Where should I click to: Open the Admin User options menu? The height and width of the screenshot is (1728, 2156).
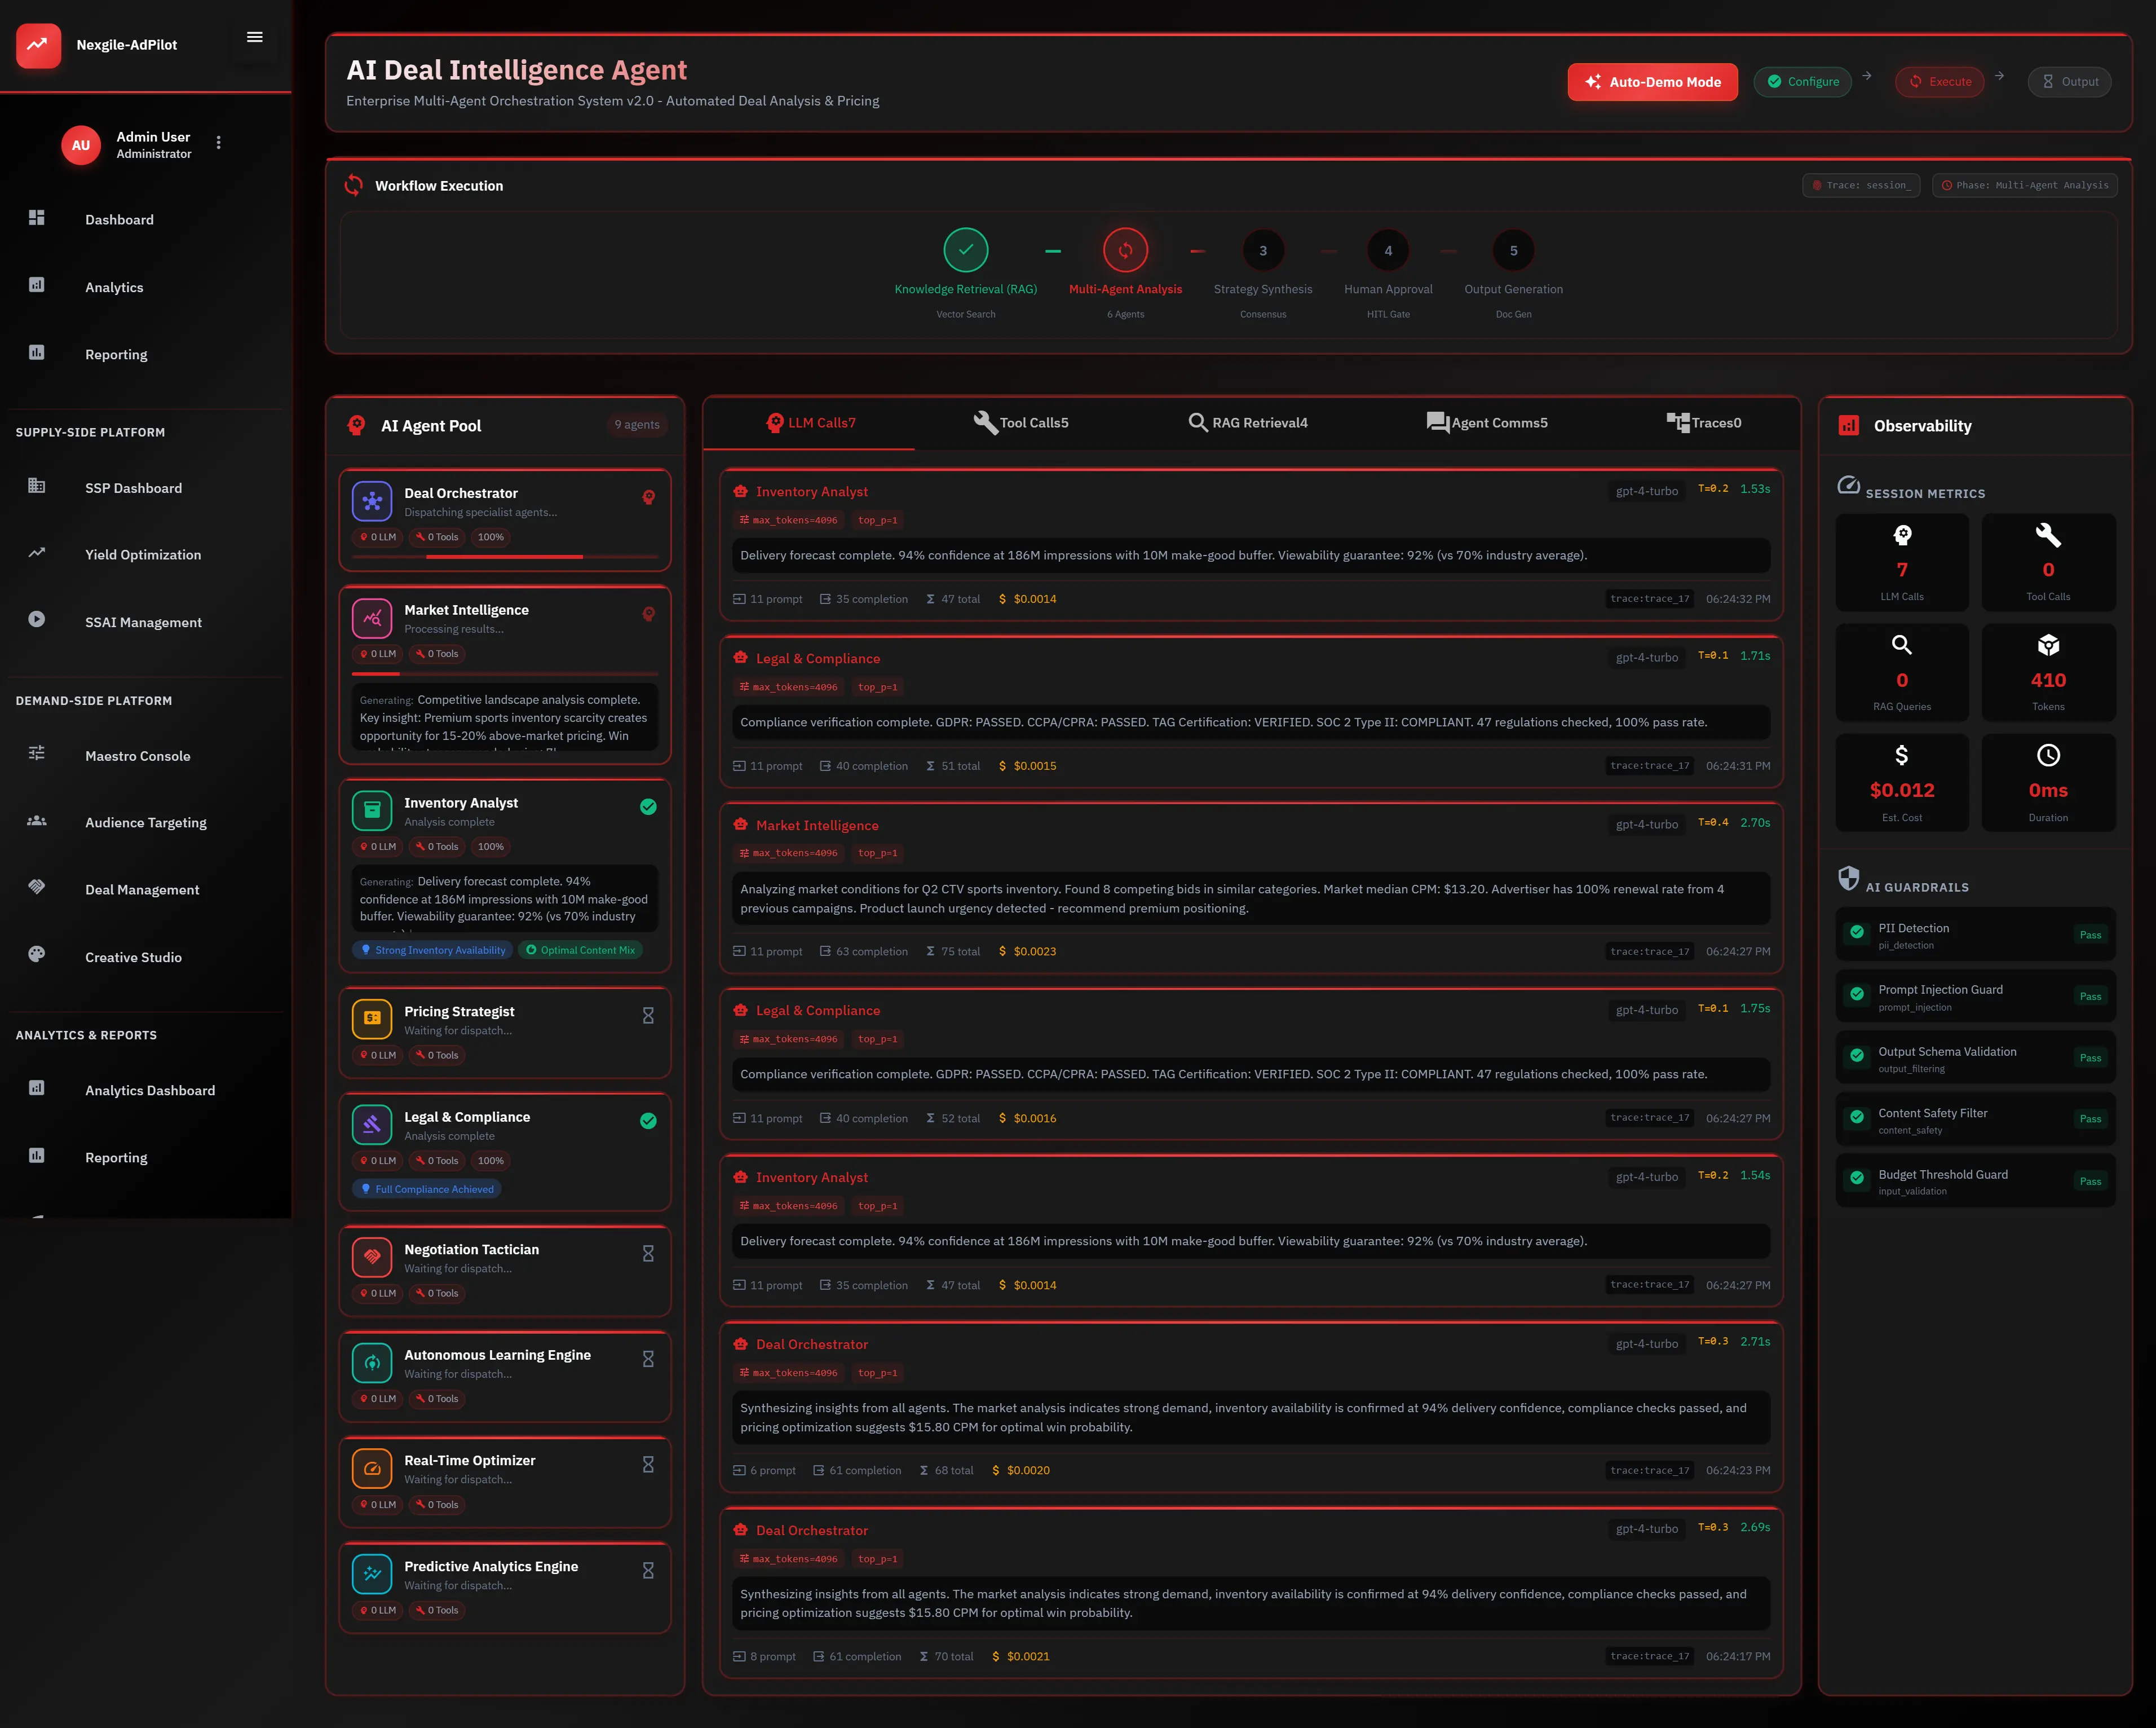218,142
